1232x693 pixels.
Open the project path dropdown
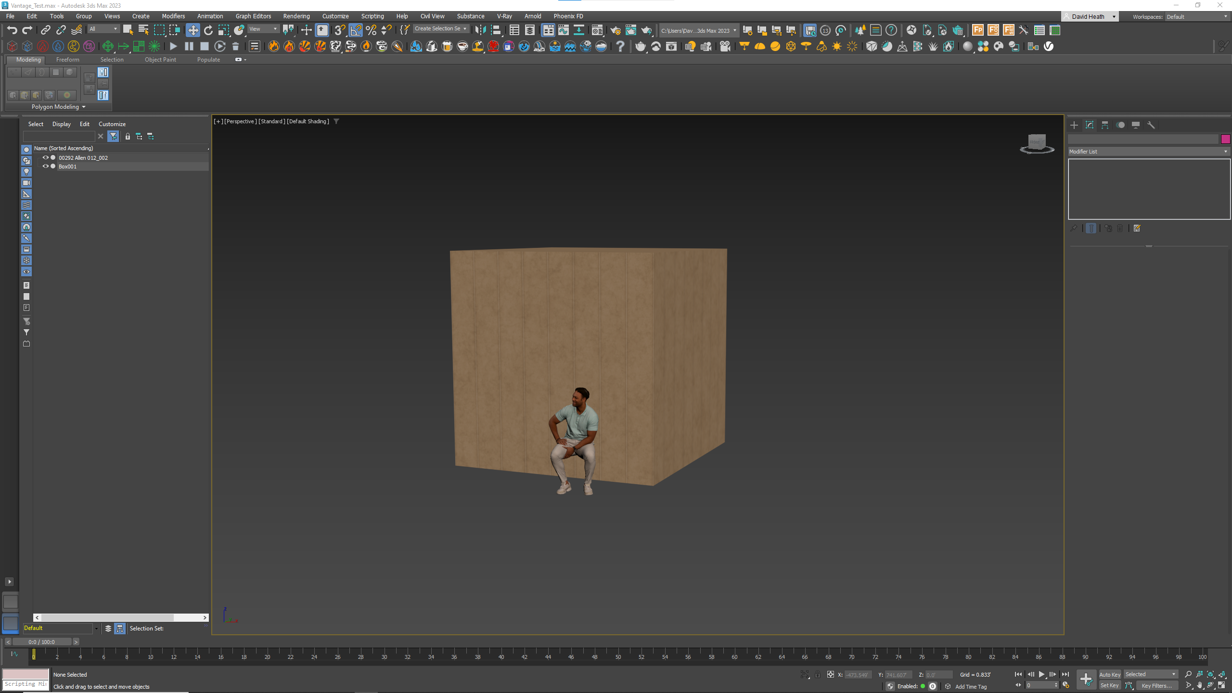(698, 30)
